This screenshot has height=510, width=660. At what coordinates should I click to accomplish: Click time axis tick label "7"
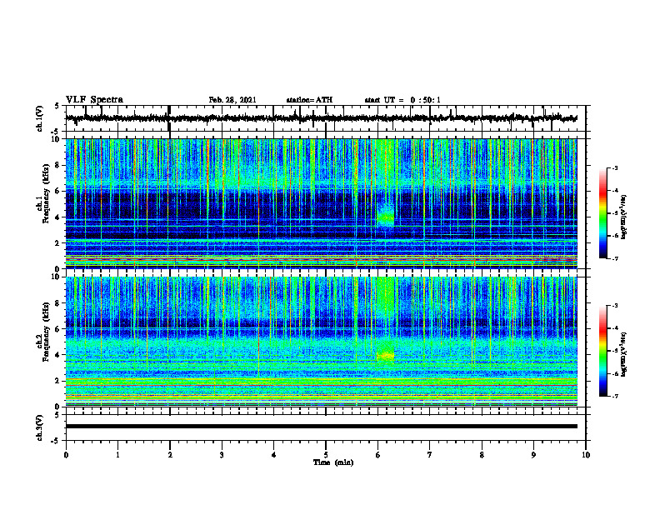[430, 455]
